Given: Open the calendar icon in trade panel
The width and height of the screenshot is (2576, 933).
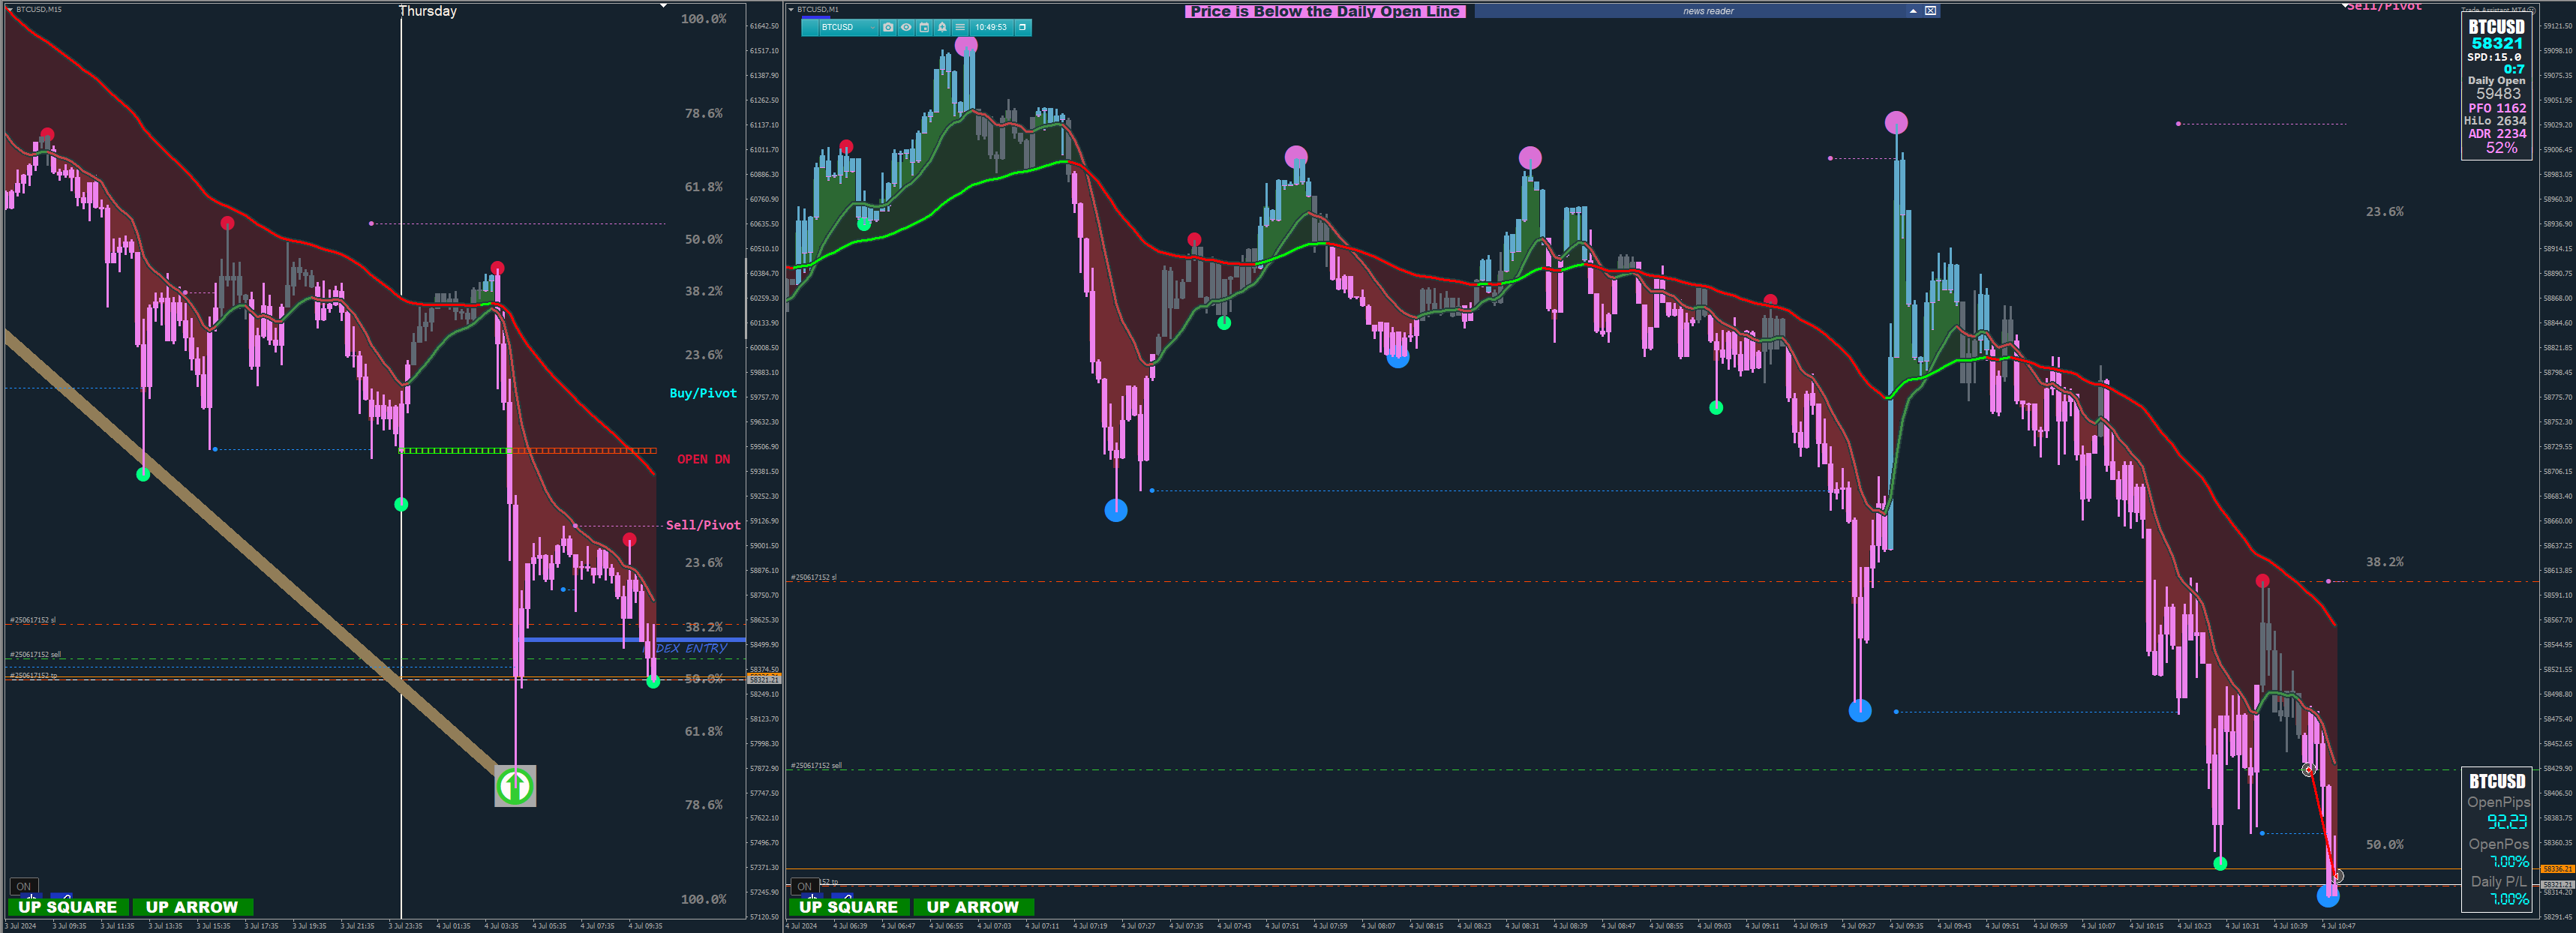Looking at the screenshot, I should point(924,28).
